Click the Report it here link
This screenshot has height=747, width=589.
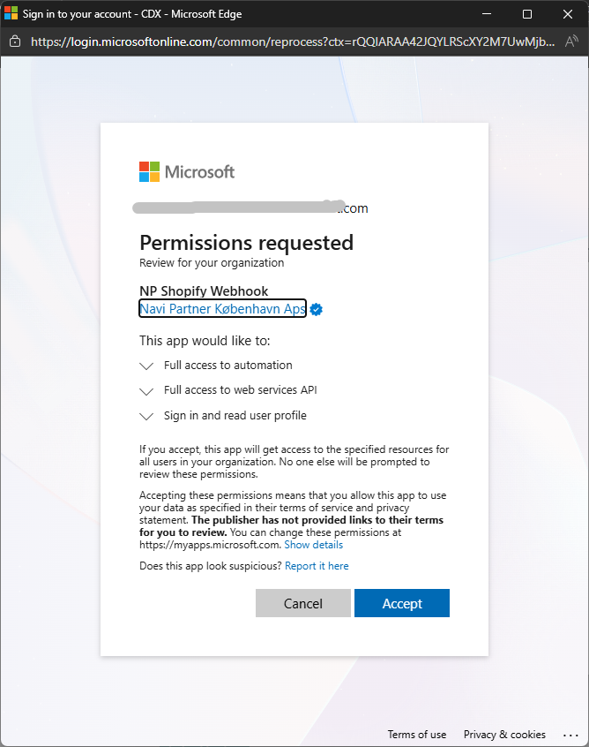317,566
